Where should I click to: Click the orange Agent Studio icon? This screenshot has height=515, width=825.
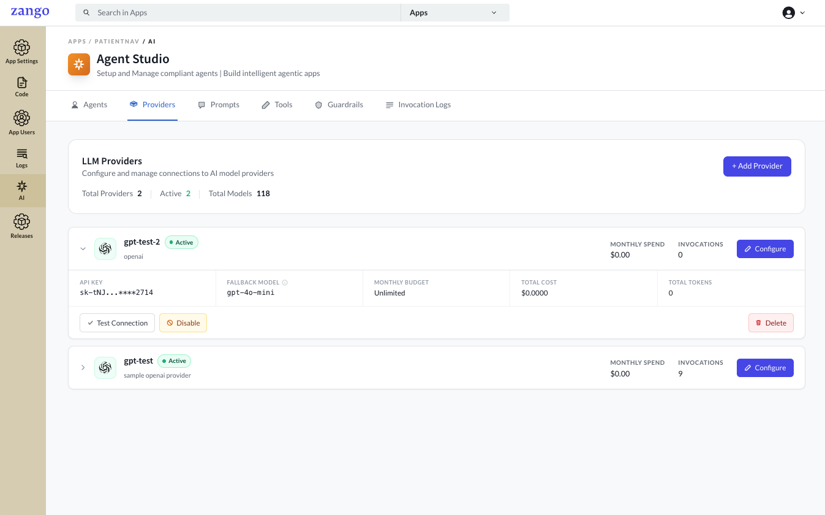[79, 64]
